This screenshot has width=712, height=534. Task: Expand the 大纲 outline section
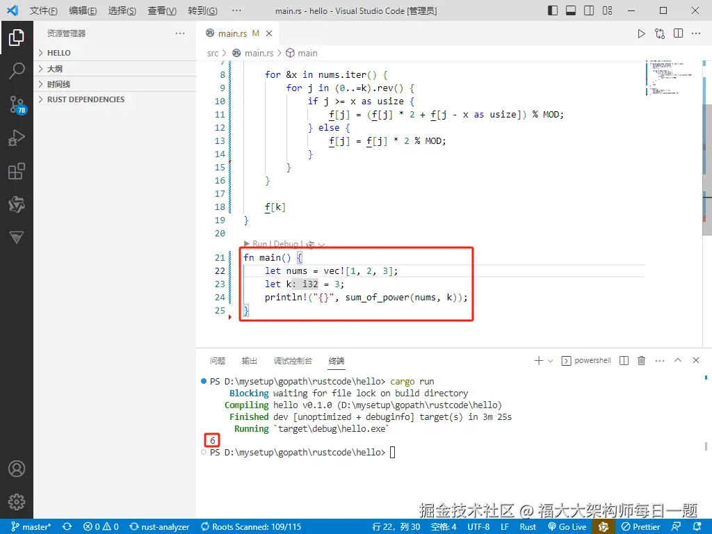(x=115, y=69)
